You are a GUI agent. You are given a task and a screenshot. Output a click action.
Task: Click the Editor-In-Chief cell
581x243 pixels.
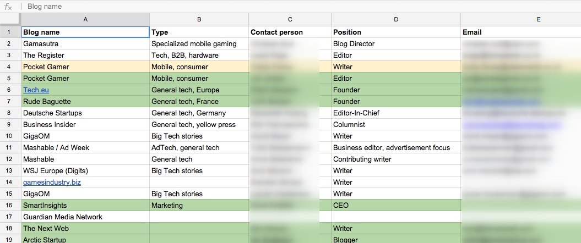tap(396, 113)
